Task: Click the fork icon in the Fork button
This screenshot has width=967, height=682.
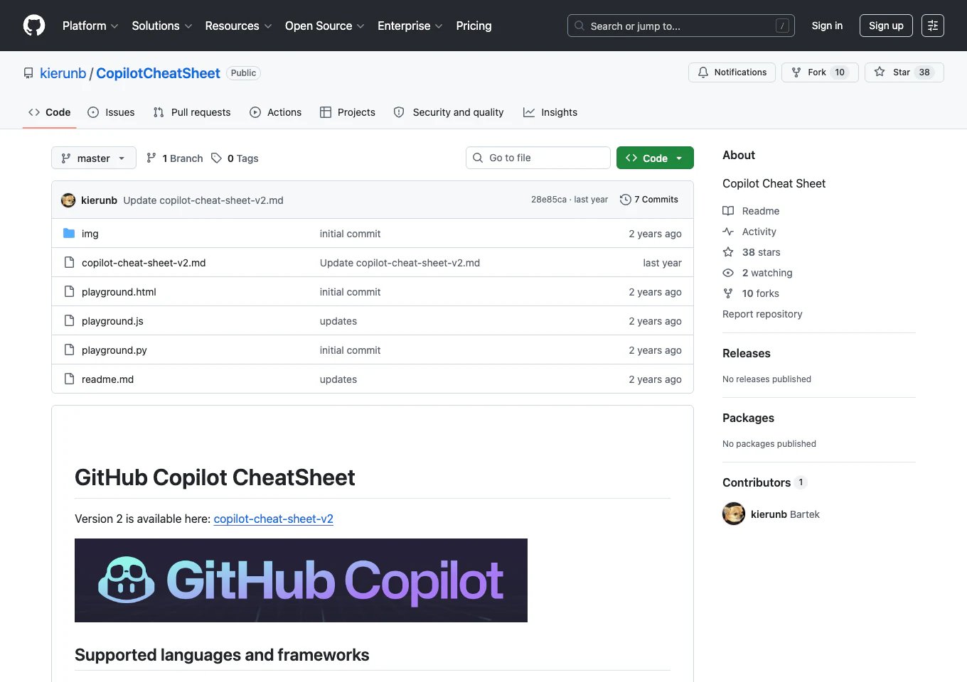Action: 796,72
